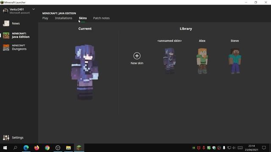Viewport: 271px width, 152px height.
Task: Select Minecraft Java Edition grass block icon
Action: [6, 35]
